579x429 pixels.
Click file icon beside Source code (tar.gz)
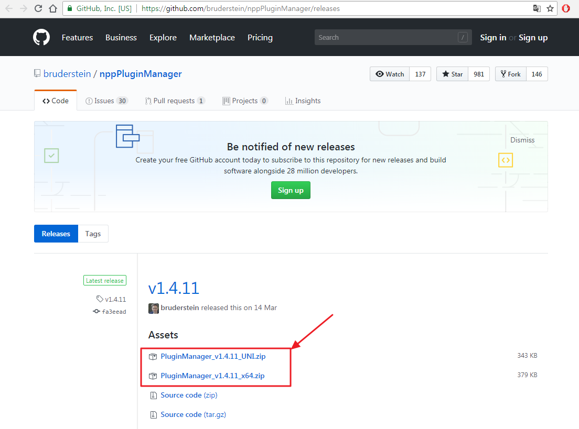click(153, 415)
